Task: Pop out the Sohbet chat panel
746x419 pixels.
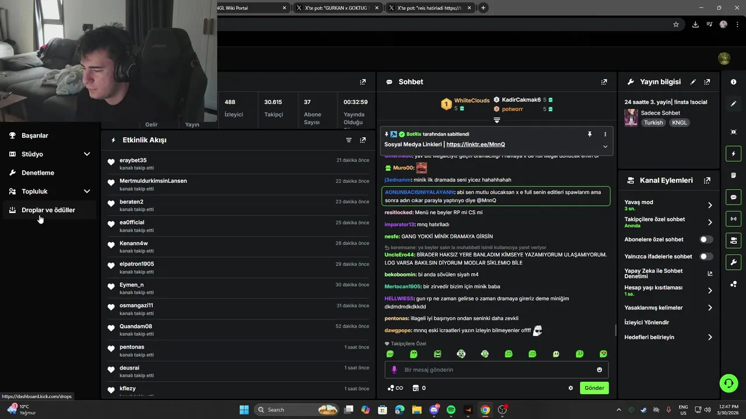Action: click(x=604, y=82)
